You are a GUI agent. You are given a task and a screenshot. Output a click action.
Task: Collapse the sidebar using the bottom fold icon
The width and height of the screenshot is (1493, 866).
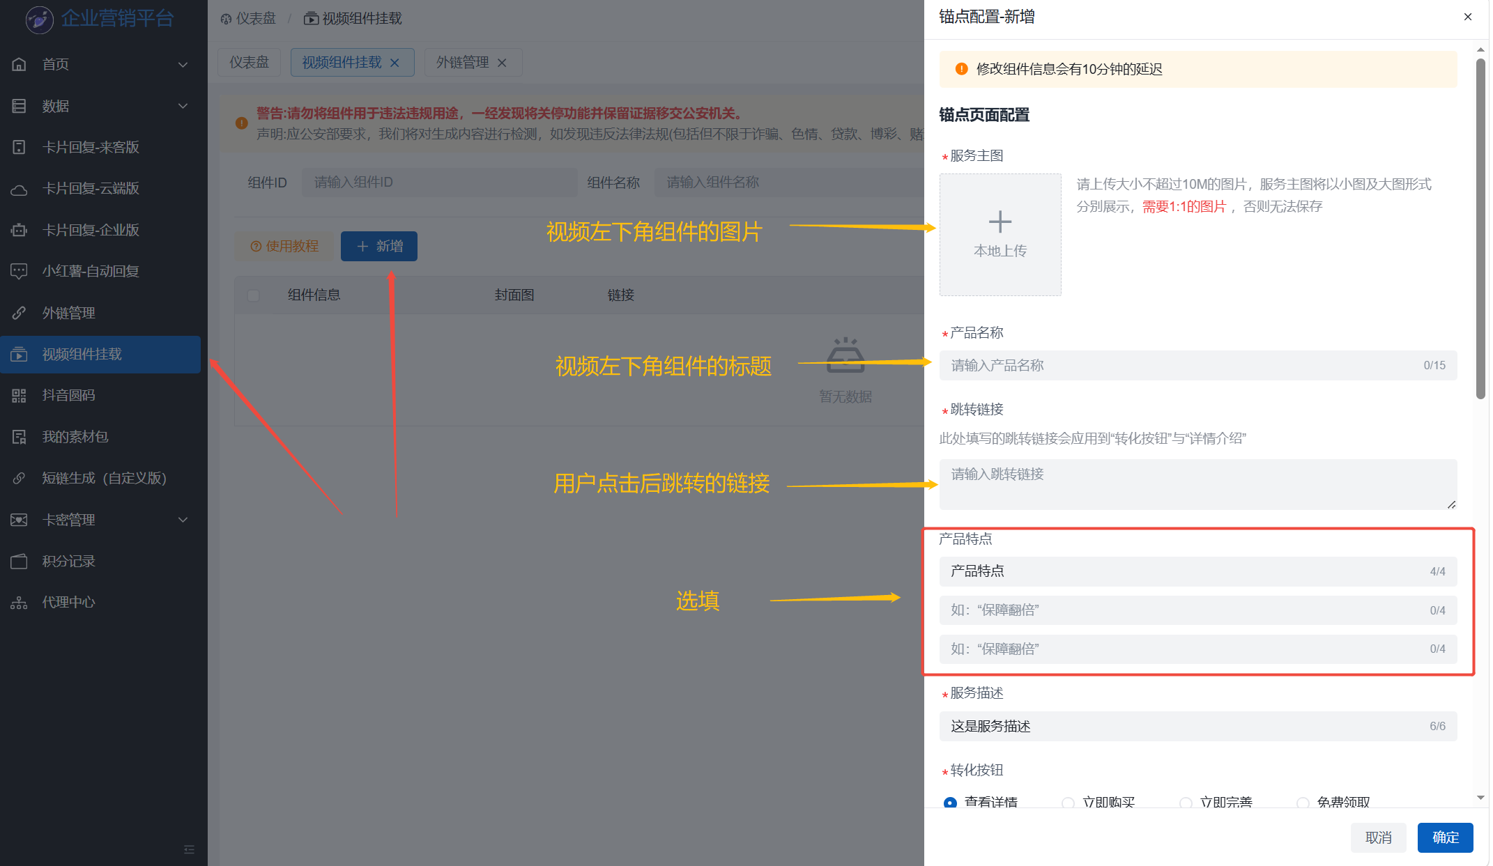point(189,849)
